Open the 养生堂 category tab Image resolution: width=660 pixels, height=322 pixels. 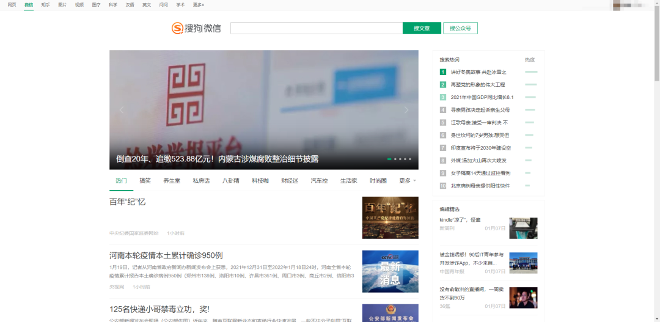[x=172, y=181]
